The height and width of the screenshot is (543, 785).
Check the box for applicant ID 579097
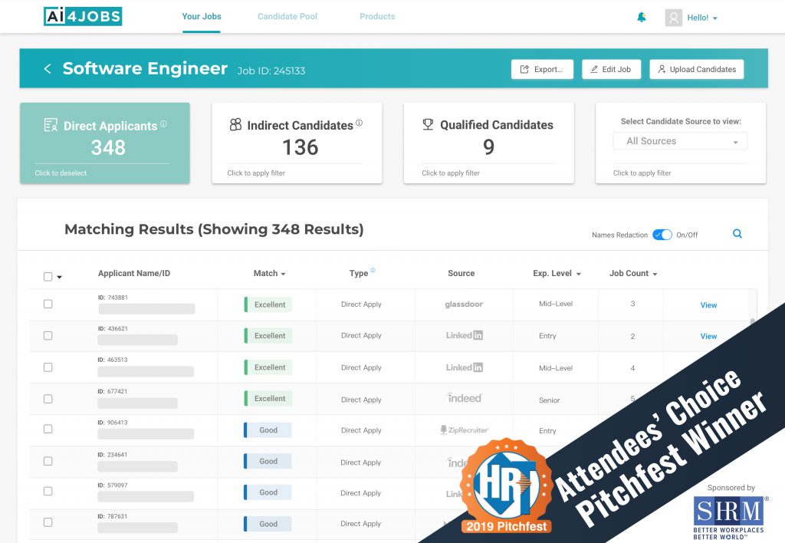tap(48, 492)
